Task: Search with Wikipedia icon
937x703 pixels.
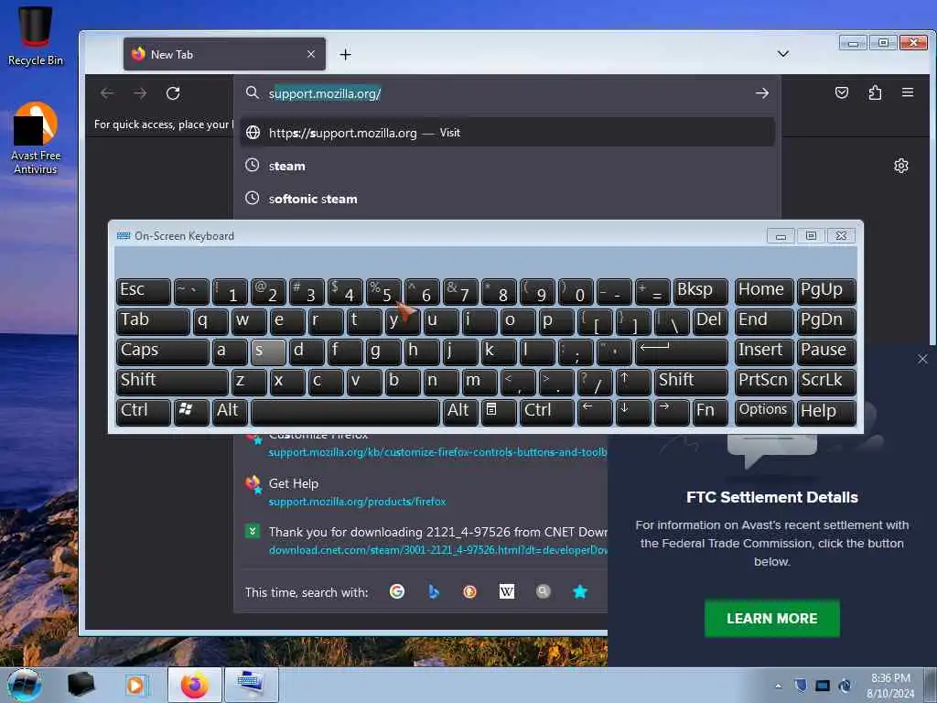Action: [506, 591]
